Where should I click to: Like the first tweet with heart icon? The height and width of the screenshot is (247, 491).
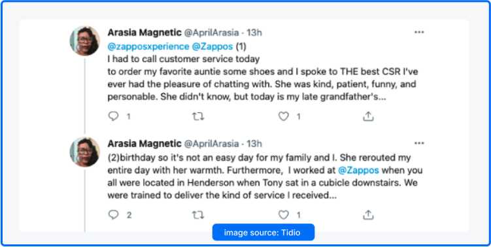pos(283,116)
